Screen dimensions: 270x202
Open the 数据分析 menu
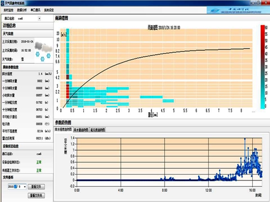tap(22, 10)
